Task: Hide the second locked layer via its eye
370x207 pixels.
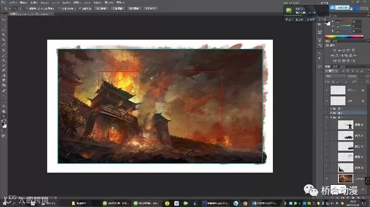Action: 327,101
